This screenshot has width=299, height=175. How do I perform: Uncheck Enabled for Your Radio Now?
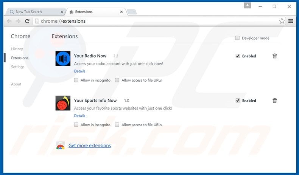point(238,56)
